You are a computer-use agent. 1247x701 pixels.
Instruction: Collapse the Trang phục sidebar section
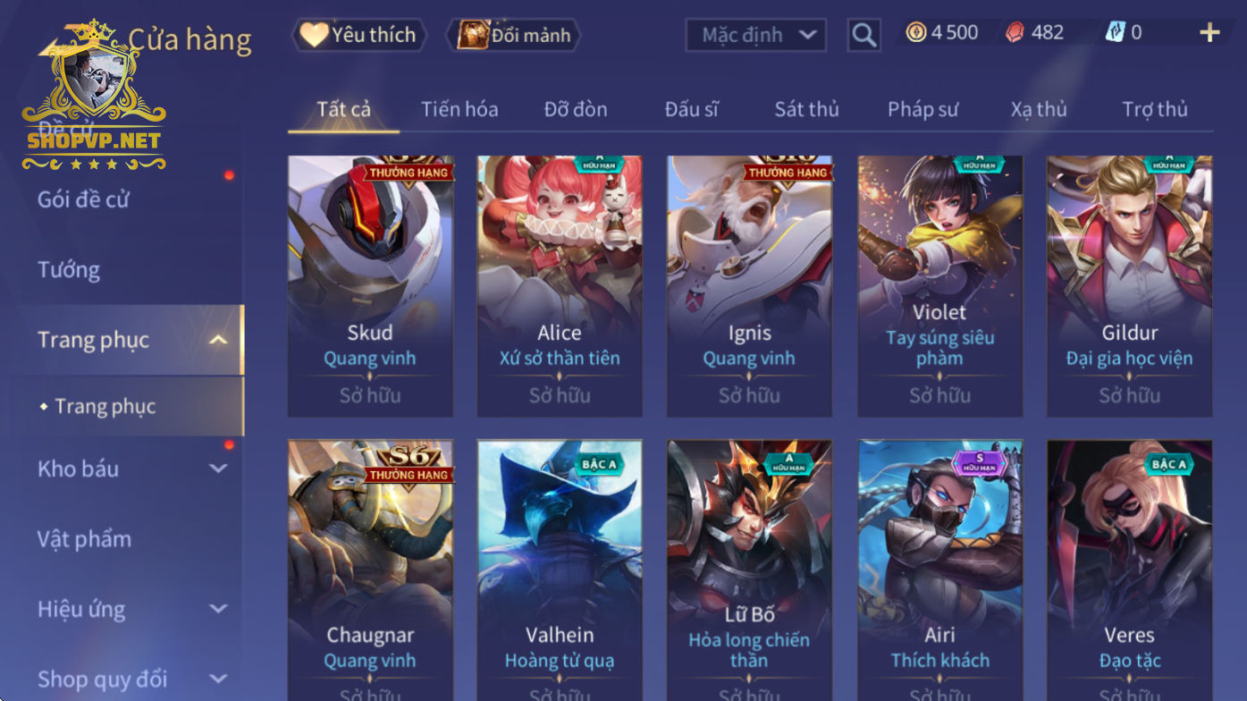[218, 340]
